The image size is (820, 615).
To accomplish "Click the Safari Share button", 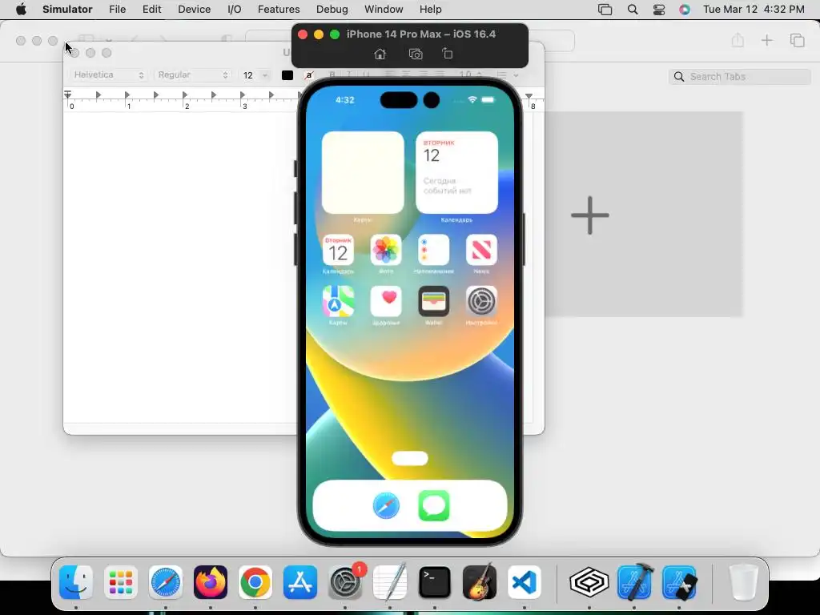I will pos(738,40).
